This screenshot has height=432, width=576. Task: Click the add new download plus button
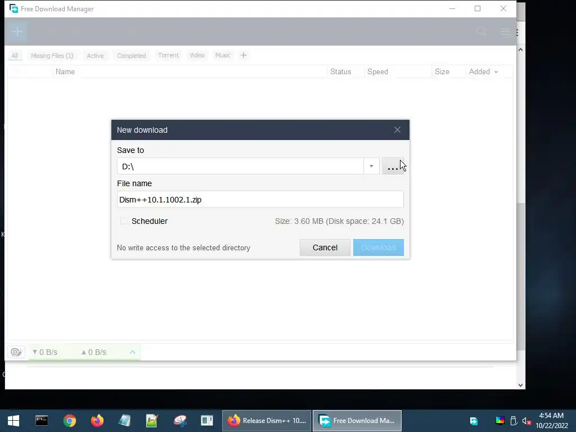(x=17, y=31)
